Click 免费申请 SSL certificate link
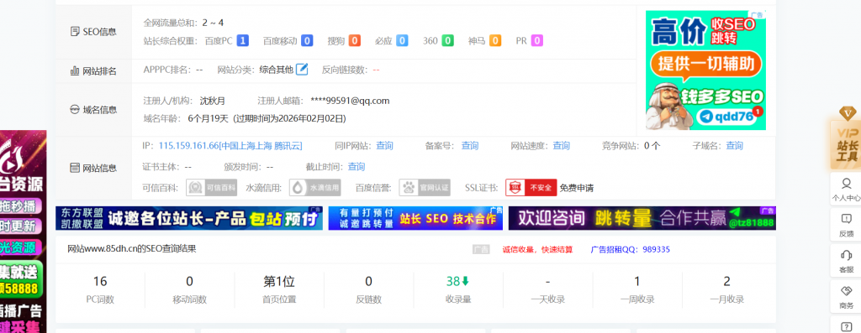 point(577,188)
